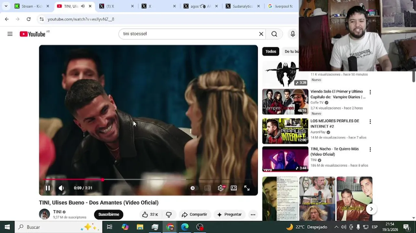Reload the page with the refresh icon
The width and height of the screenshot is (416, 233).
coord(29,19)
